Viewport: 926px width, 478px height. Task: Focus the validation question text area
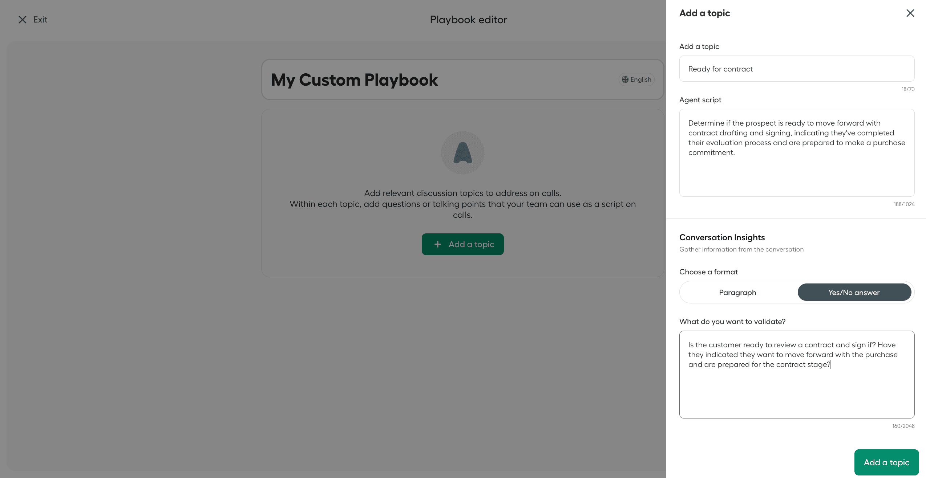(796, 374)
